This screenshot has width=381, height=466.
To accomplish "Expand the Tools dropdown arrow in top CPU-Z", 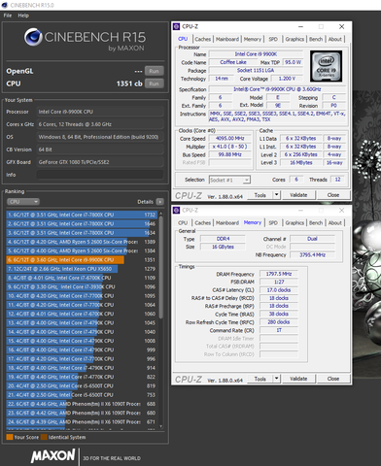I will 276,195.
